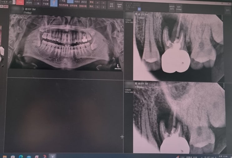Click the 사진추가 add photo button

111,5
